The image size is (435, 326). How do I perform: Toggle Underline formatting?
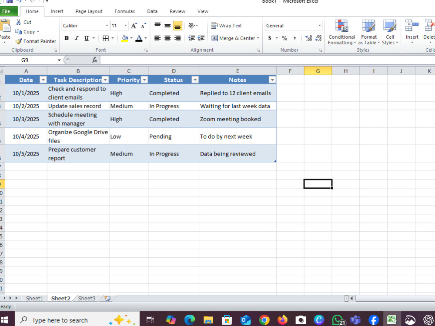(x=87, y=38)
